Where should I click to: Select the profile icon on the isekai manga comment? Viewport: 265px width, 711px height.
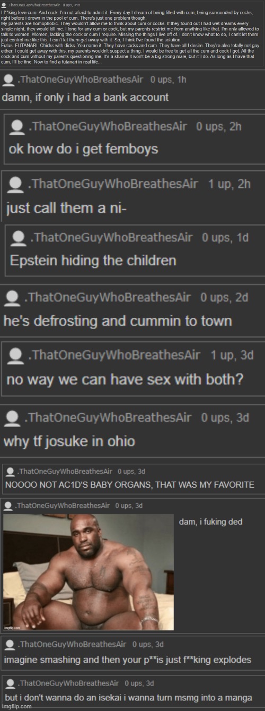pos(11,683)
